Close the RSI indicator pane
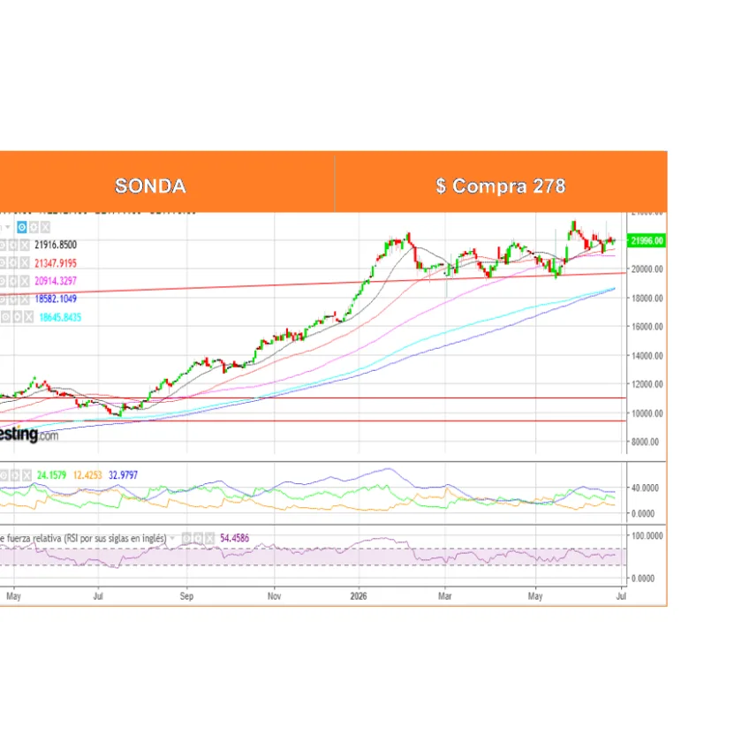742x742 pixels. pyautogui.click(x=209, y=538)
